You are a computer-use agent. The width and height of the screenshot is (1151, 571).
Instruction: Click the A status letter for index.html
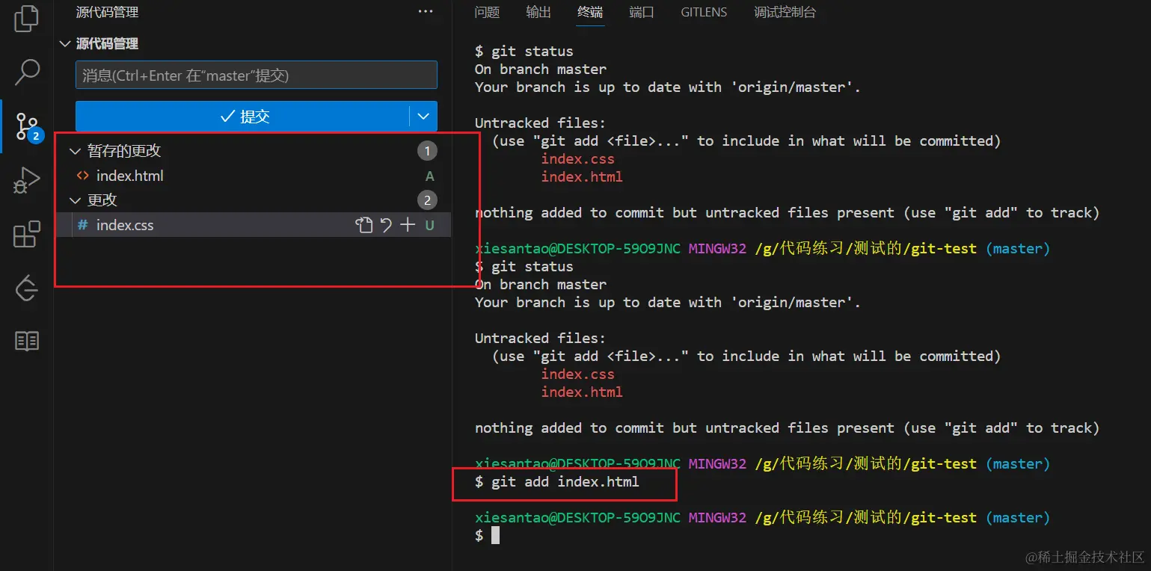(x=430, y=176)
